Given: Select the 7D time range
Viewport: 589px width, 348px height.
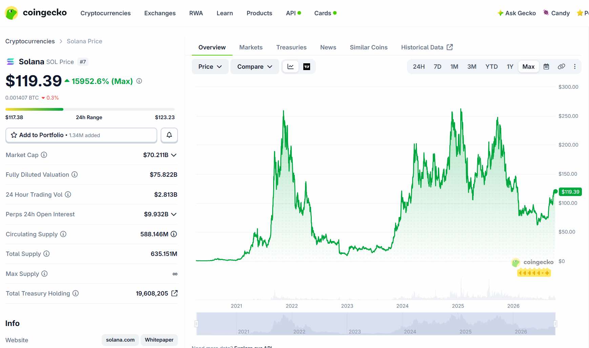Looking at the screenshot, I should click(x=438, y=67).
